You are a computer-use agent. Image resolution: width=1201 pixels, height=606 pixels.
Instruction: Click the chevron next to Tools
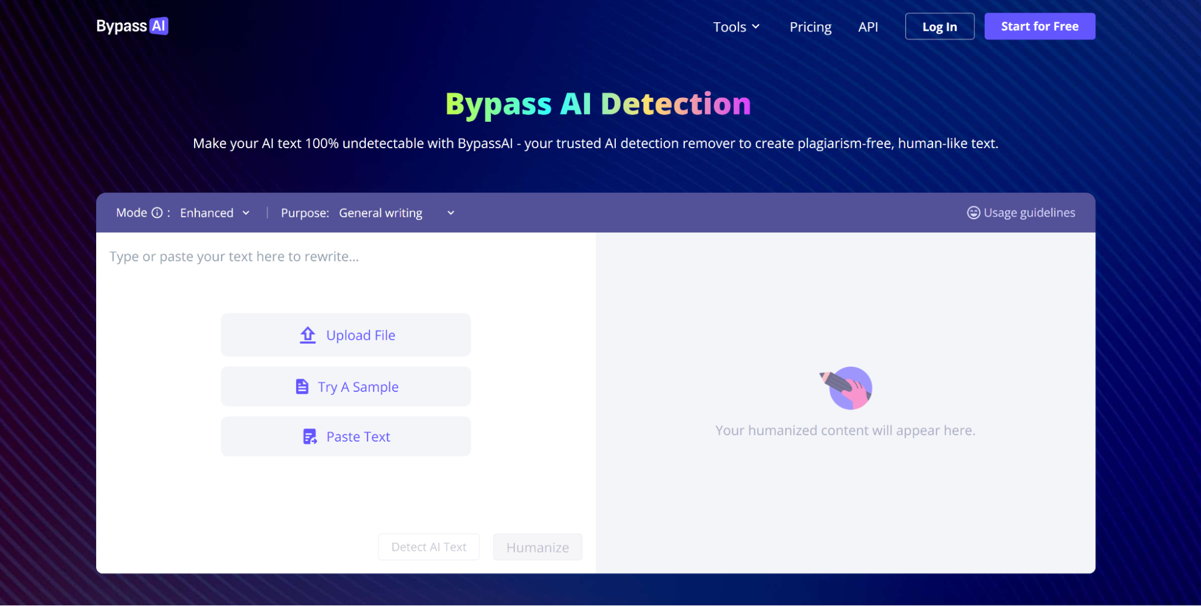[756, 27]
